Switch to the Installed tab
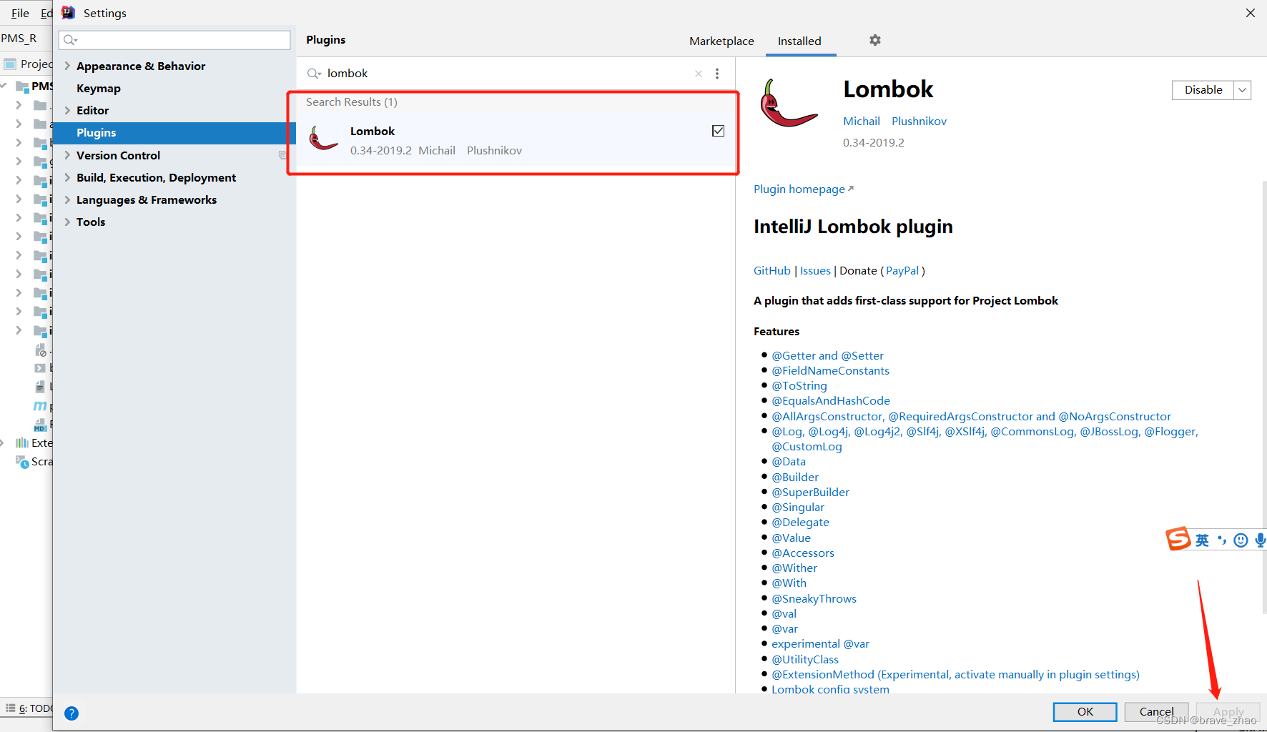The height and width of the screenshot is (732, 1267). 799,41
